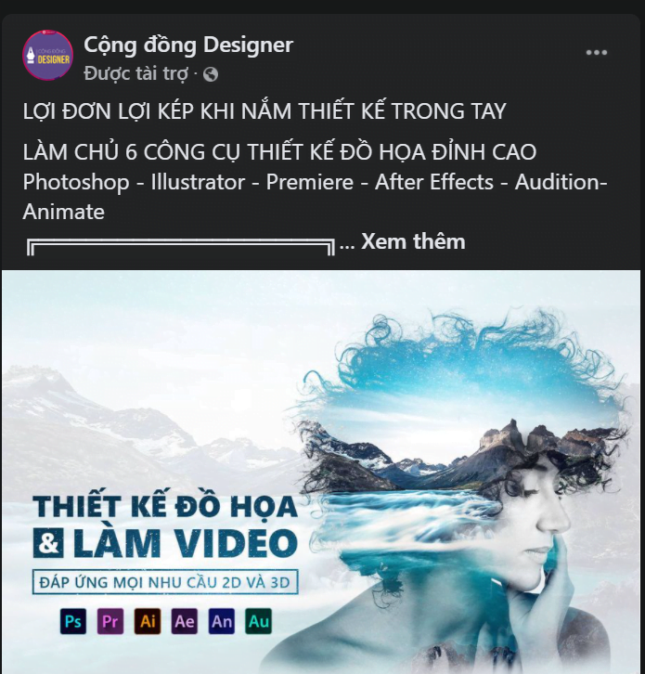This screenshot has height=674, width=645.
Task: Click the LÀM CHỦ 6 CÔNG CỤ caption line
Action: click(279, 152)
